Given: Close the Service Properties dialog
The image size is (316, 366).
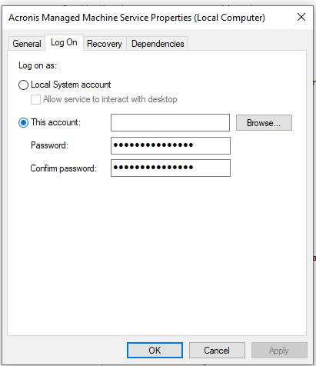Looking at the screenshot, I should tap(301, 18).
